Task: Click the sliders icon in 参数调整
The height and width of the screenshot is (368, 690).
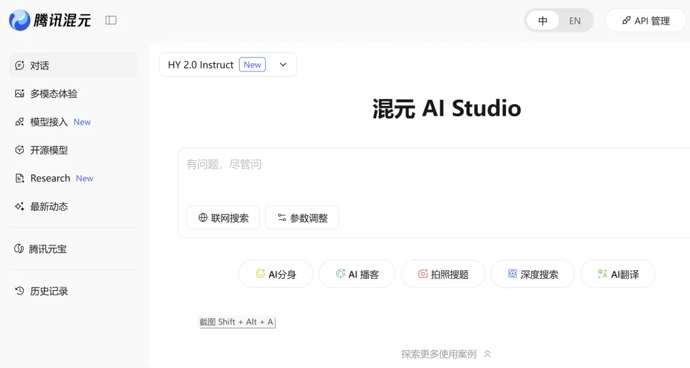Action: click(282, 217)
